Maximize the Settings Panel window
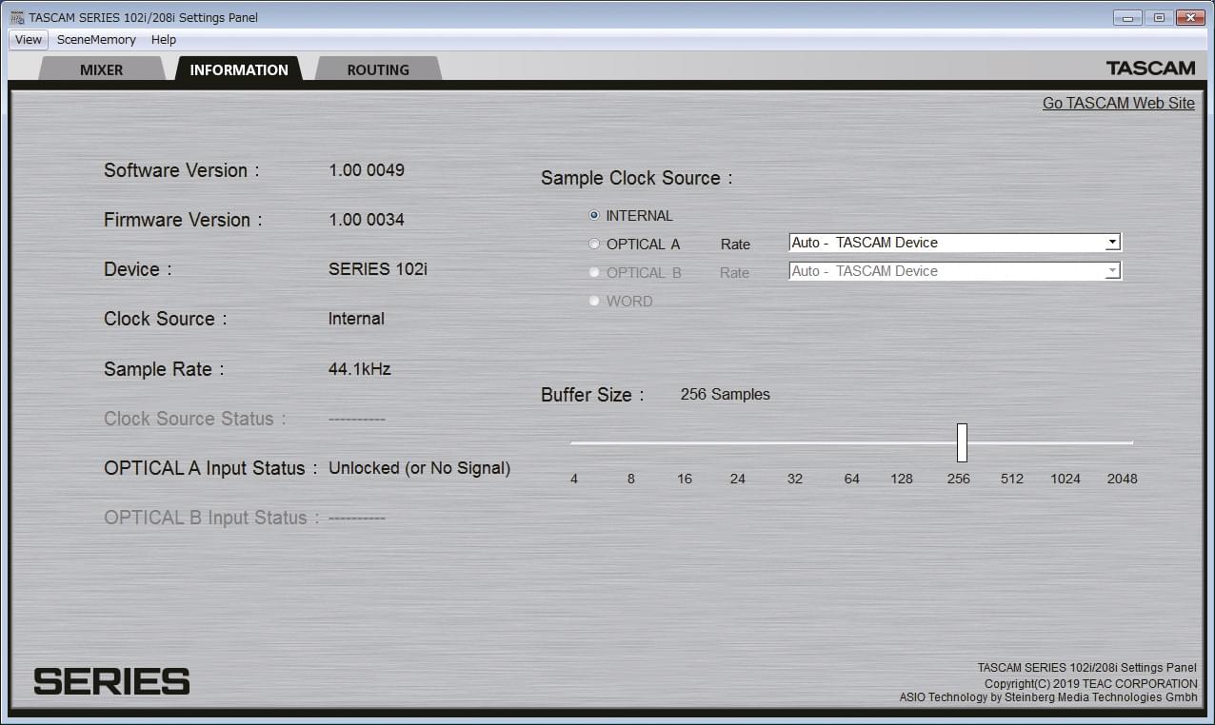 click(1159, 17)
